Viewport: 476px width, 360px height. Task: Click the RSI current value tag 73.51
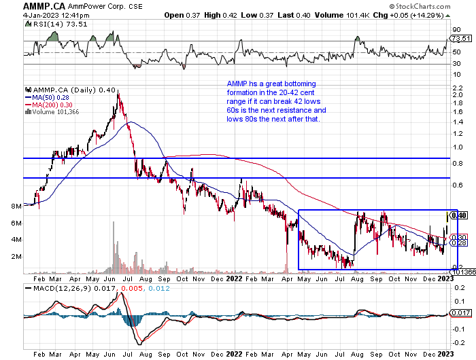point(461,39)
